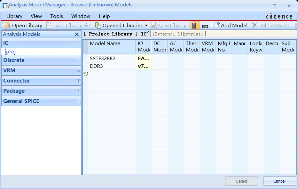Viewport: 298px width, 189px height.
Task: Click the Opened Libraries icon
Action: tap(98, 26)
